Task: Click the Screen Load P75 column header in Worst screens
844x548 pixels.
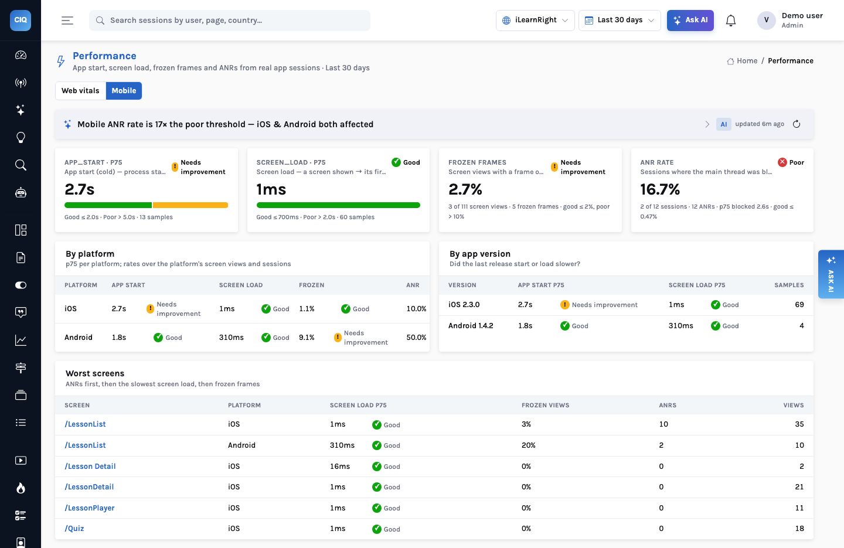Action: (x=358, y=406)
